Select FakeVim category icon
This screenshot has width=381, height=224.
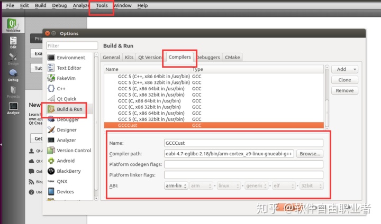coord(51,78)
